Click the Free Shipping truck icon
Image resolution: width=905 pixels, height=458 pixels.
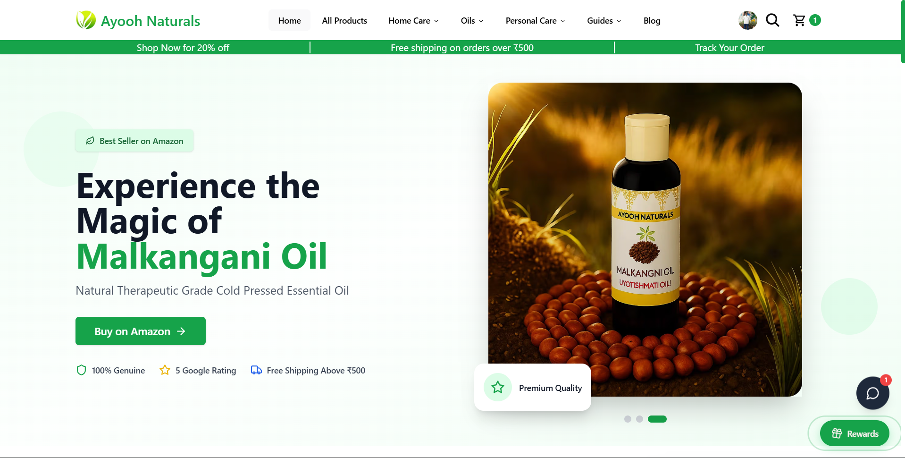pos(256,370)
